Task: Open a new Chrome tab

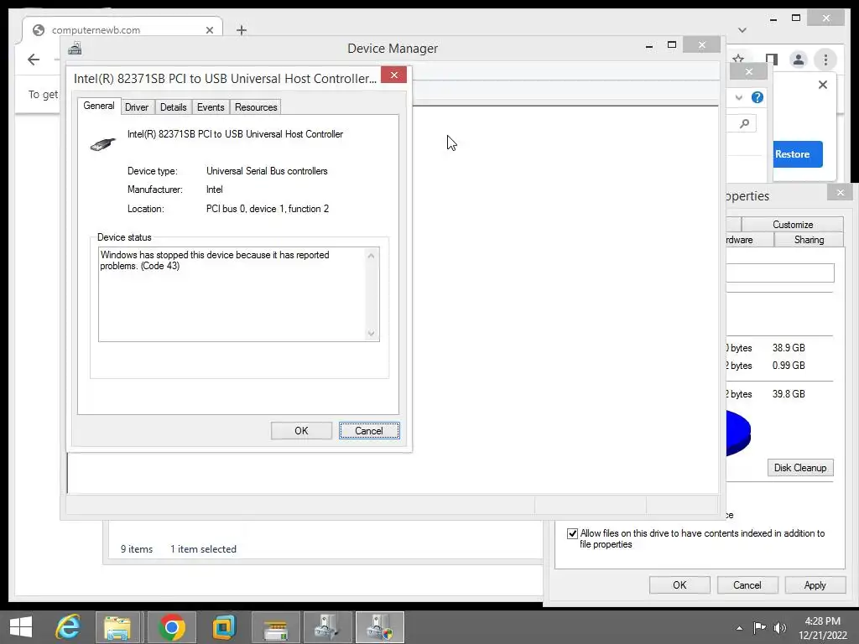Action: click(x=242, y=30)
